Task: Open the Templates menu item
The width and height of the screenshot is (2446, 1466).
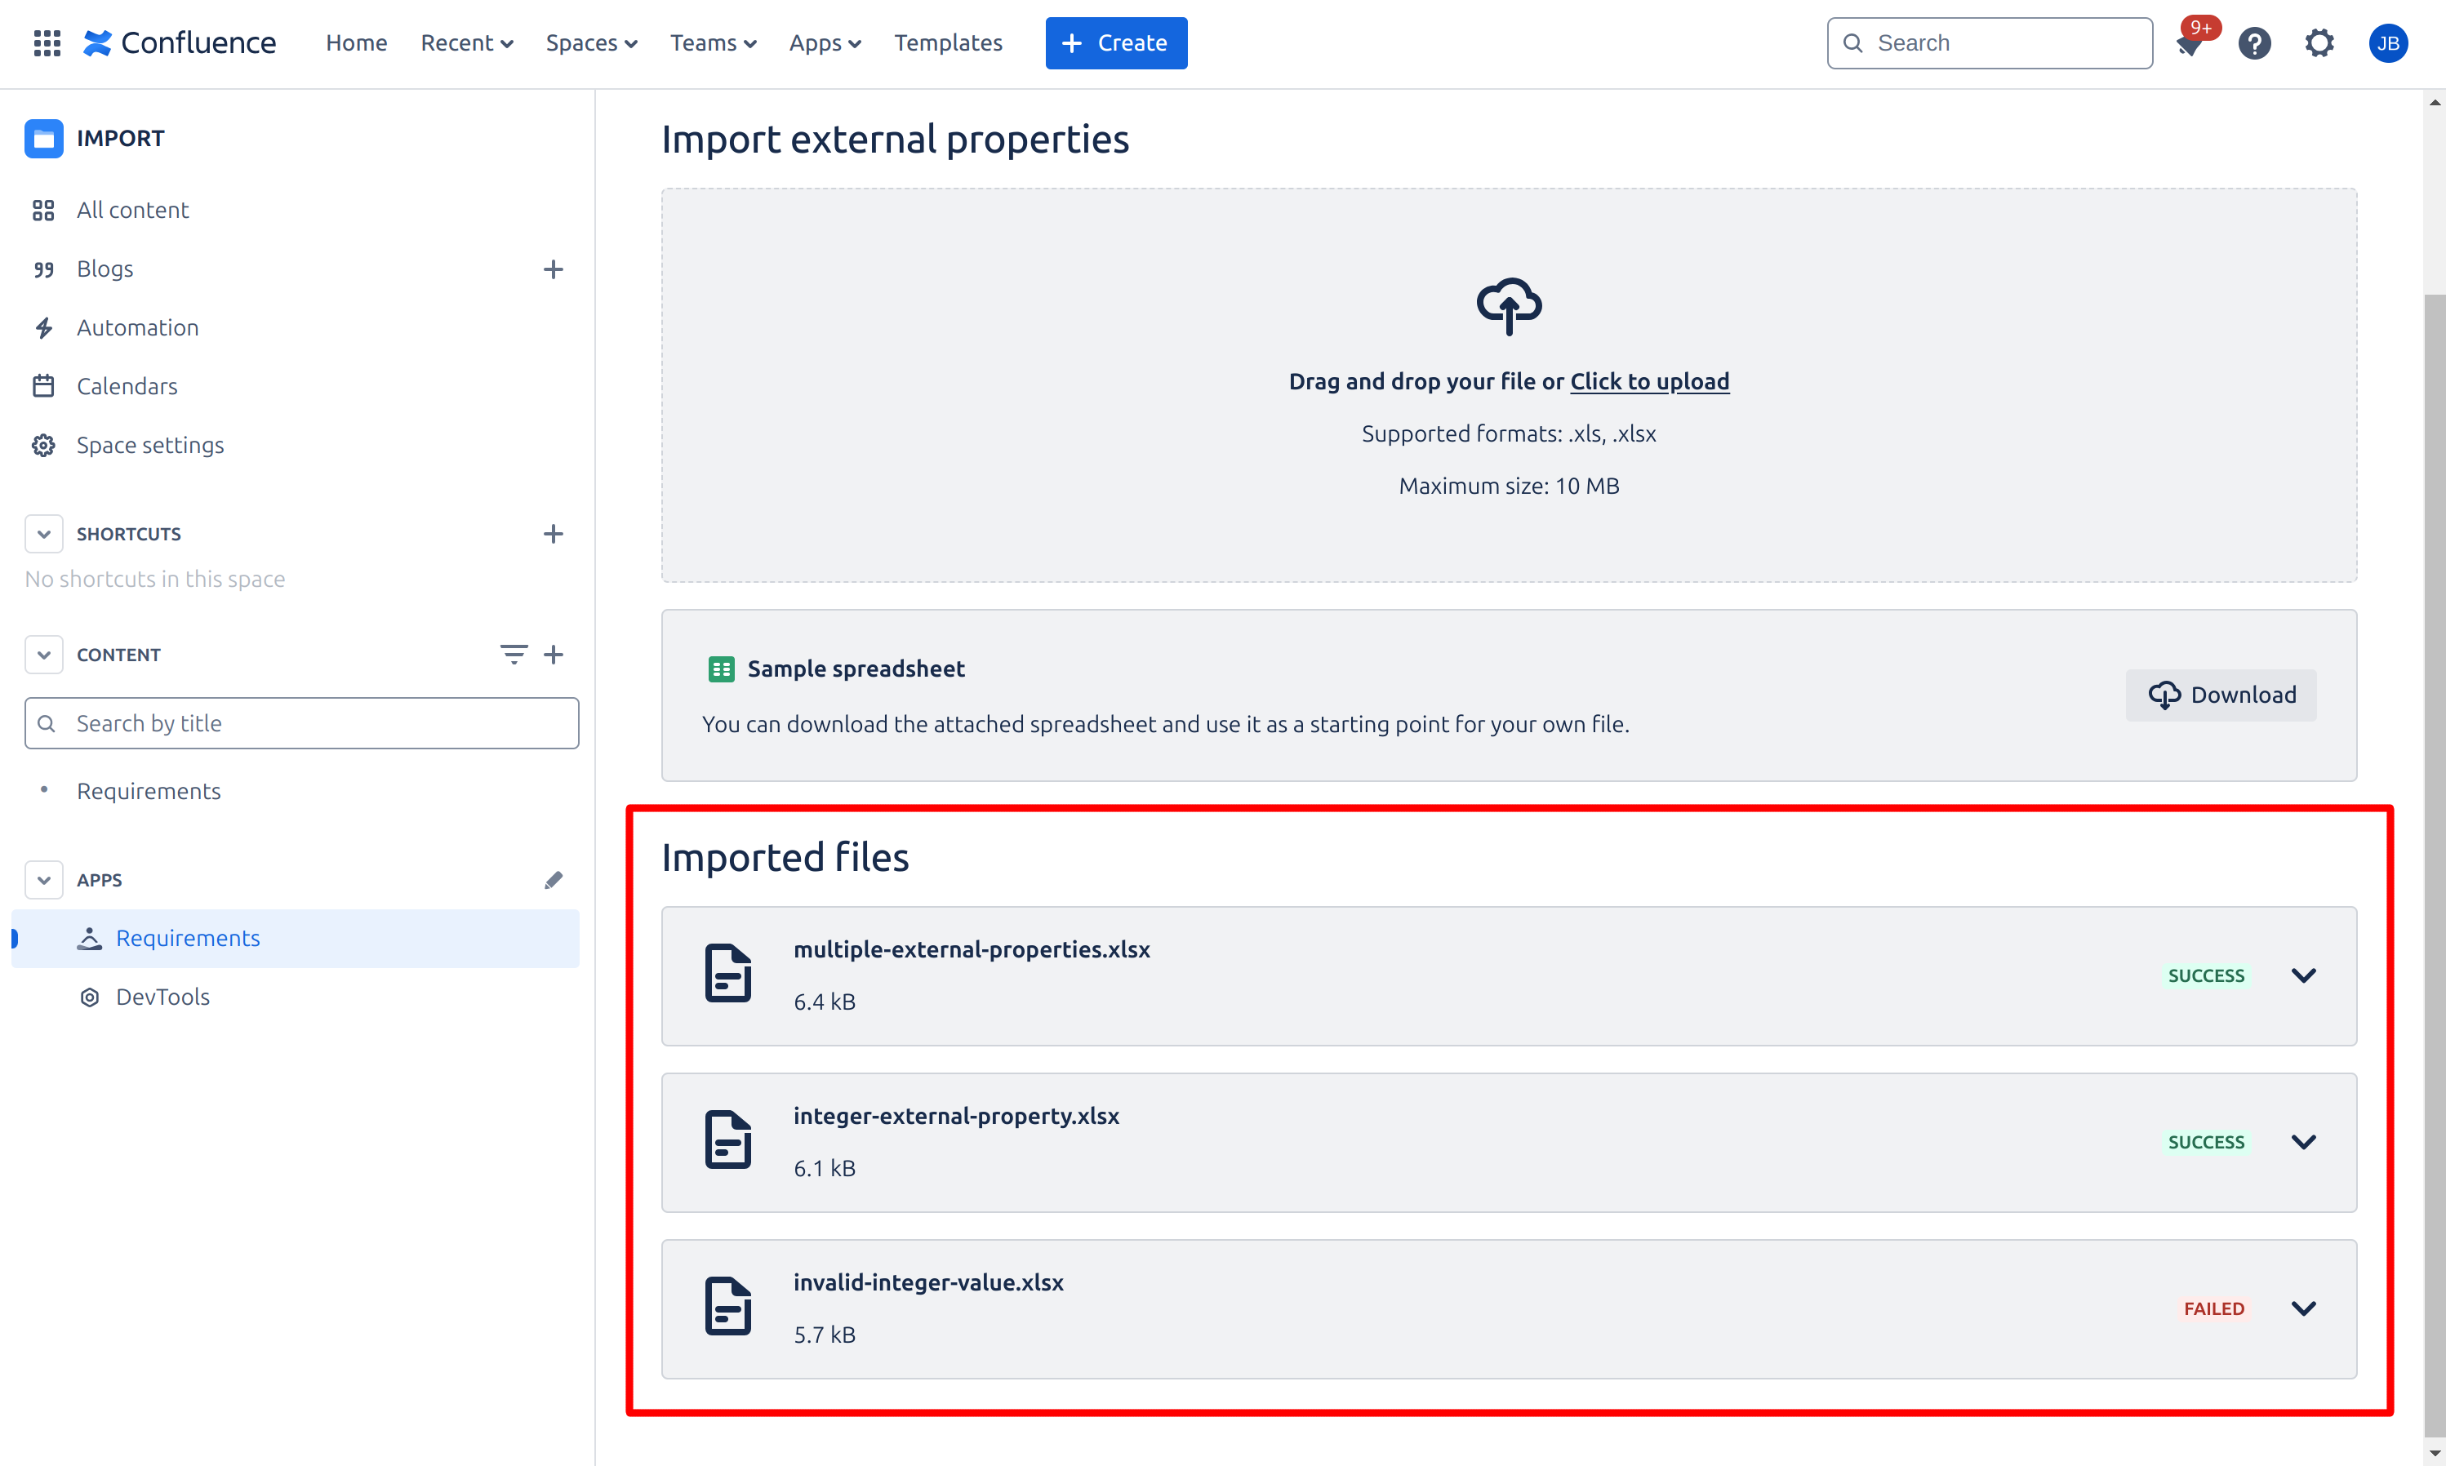Action: pos(947,43)
